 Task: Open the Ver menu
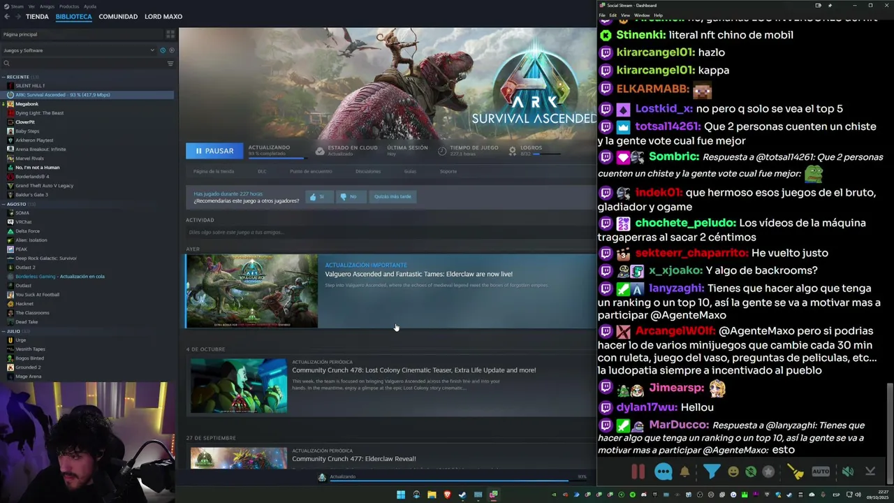coord(31,6)
